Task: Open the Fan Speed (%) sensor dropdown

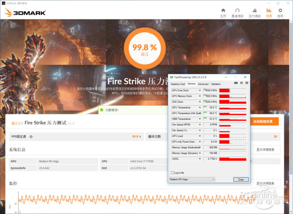Action: point(200,130)
